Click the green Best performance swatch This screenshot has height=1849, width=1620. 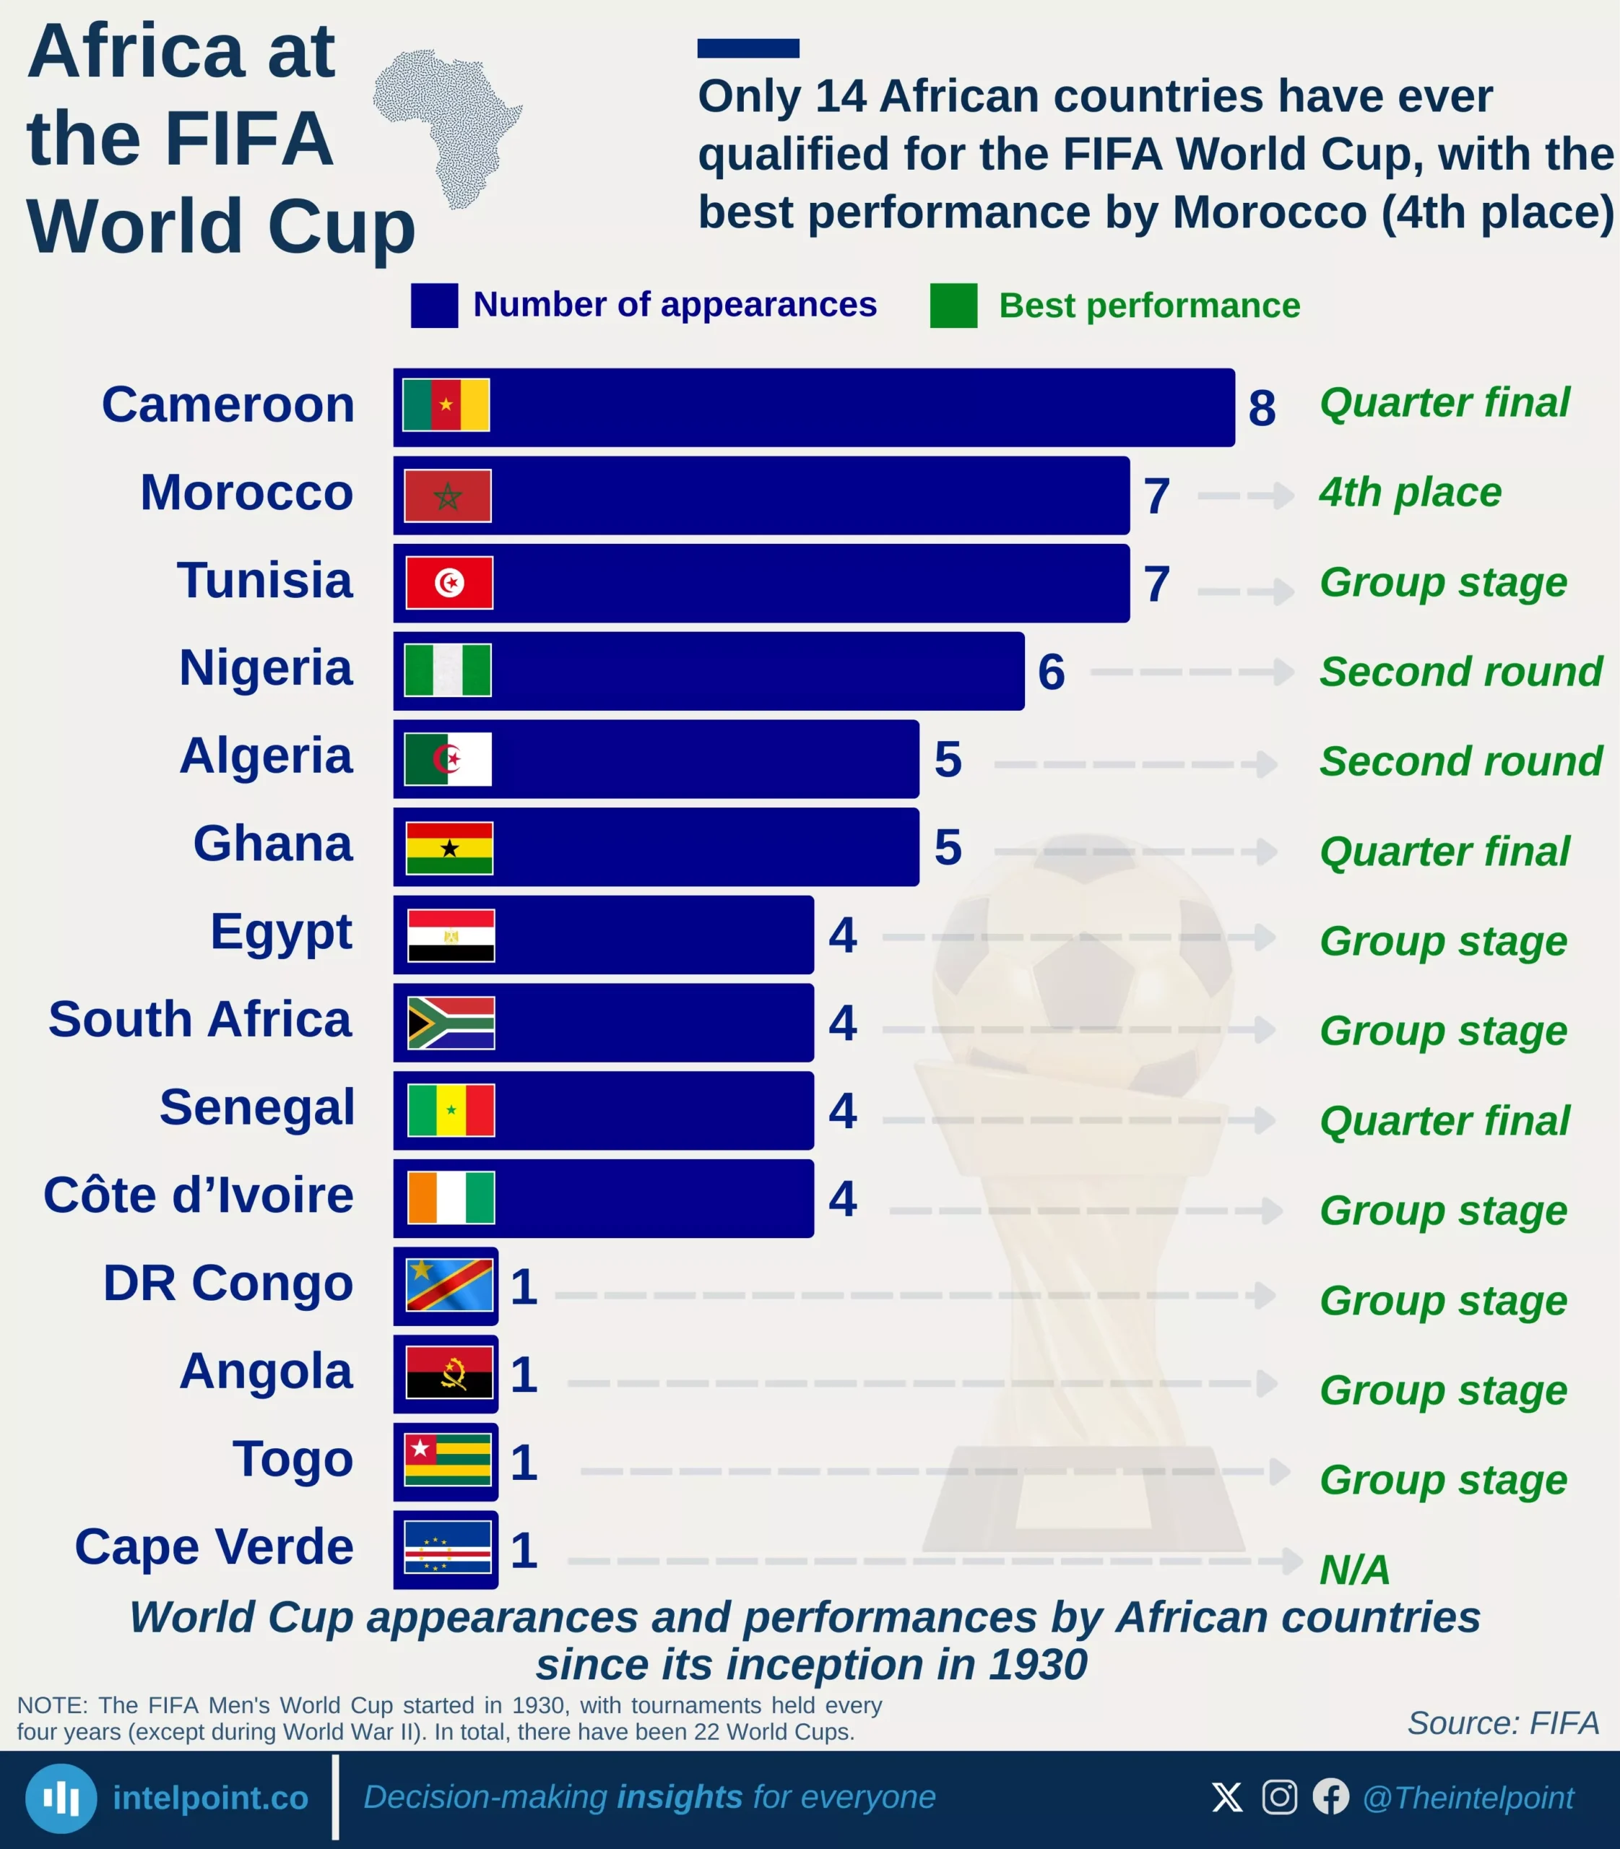click(x=953, y=306)
